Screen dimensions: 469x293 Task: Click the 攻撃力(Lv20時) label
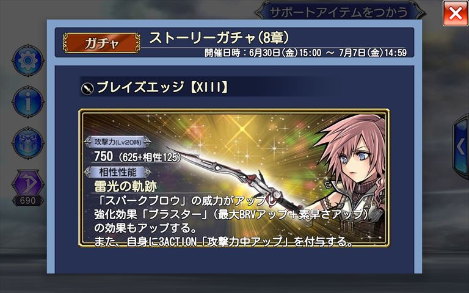pos(117,142)
